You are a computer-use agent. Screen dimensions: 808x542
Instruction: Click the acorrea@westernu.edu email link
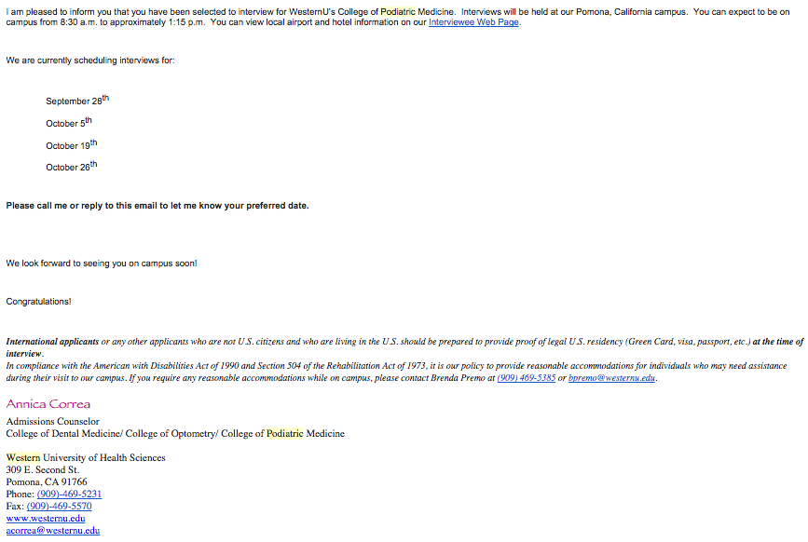pyautogui.click(x=52, y=531)
